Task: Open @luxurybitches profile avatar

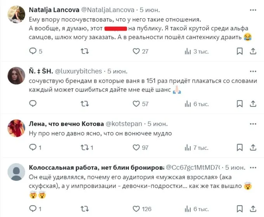Action: (16, 76)
